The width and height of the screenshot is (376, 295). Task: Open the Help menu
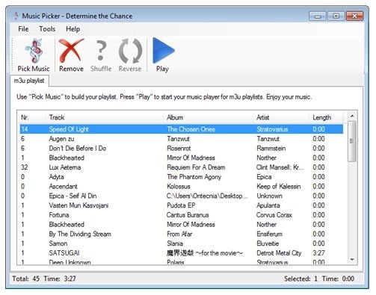pyautogui.click(x=73, y=29)
